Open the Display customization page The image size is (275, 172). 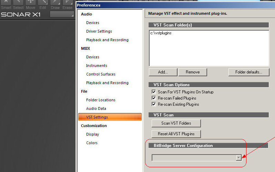tap(92, 134)
